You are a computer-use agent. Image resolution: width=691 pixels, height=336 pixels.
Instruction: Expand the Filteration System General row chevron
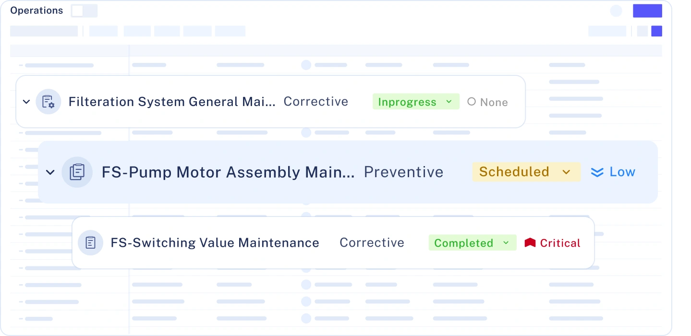pyautogui.click(x=26, y=102)
